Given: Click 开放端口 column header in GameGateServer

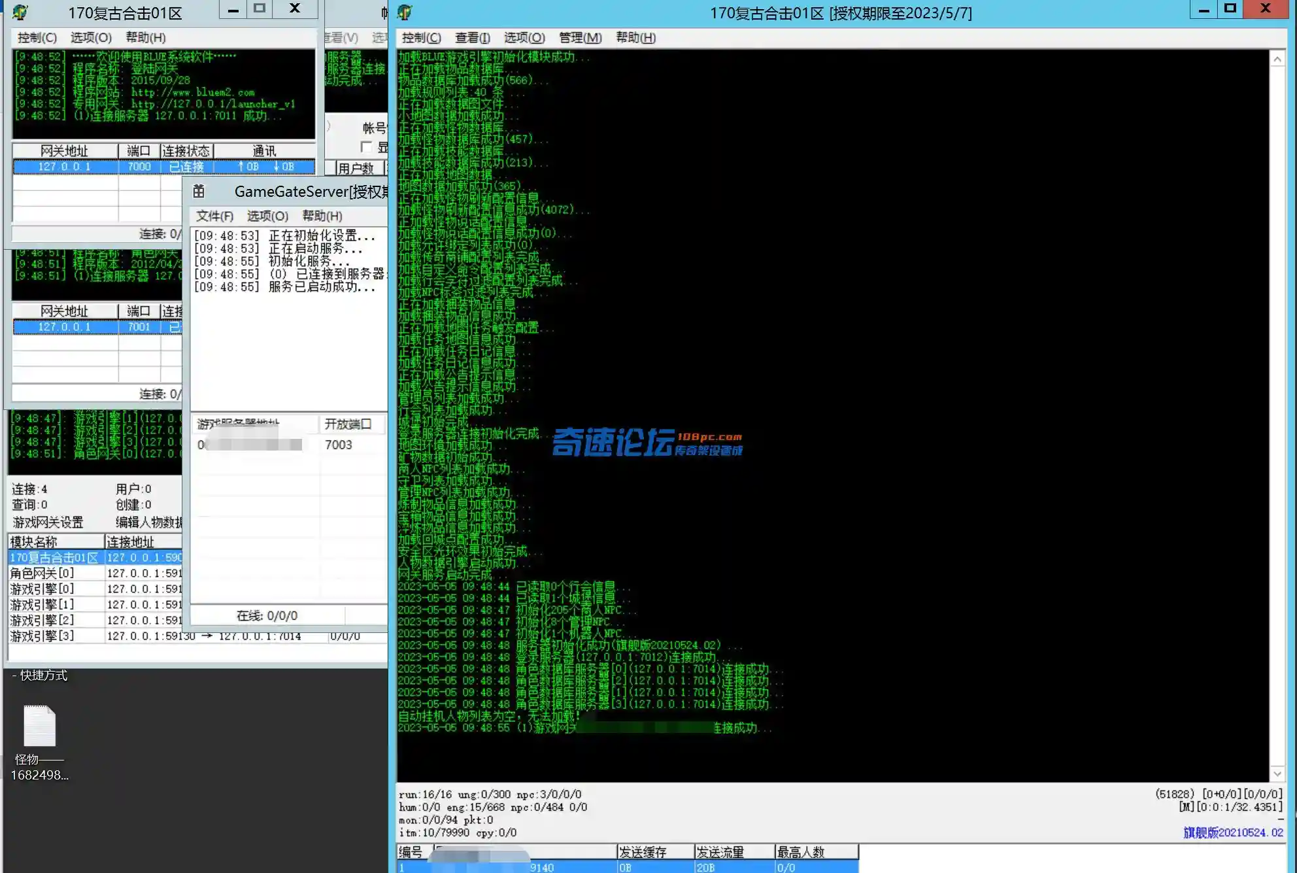Looking at the screenshot, I should click(x=352, y=424).
